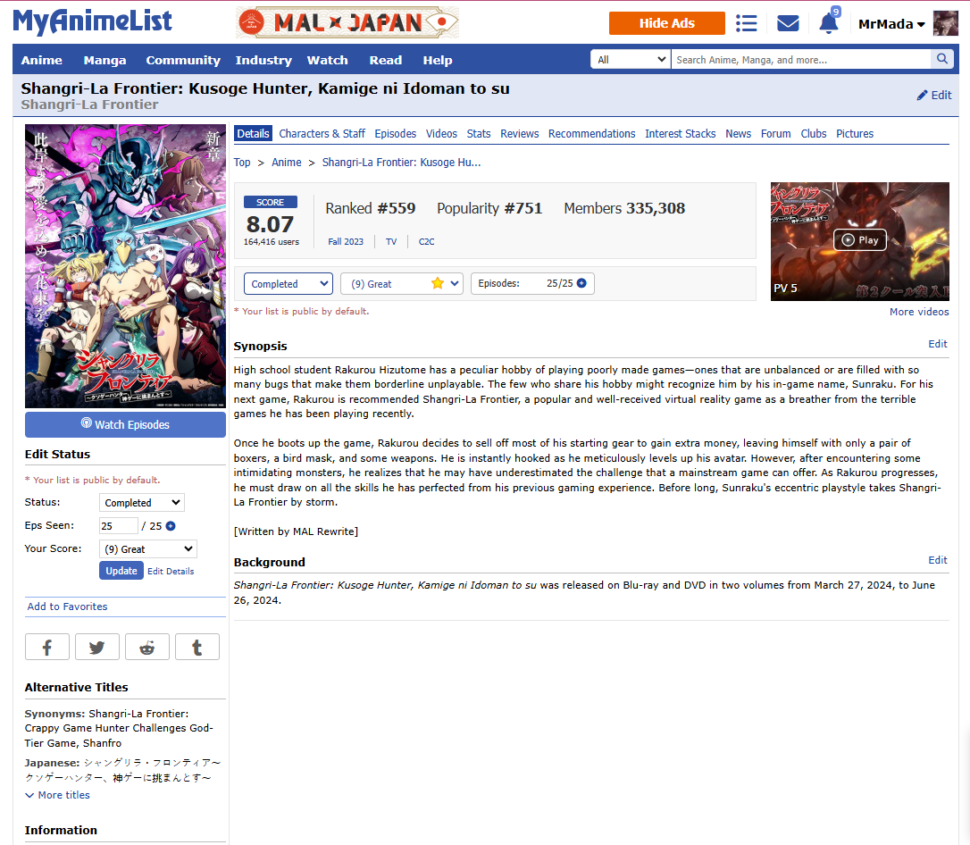Switch to Characters & Staff tab
The height and width of the screenshot is (845, 970).
pos(322,134)
